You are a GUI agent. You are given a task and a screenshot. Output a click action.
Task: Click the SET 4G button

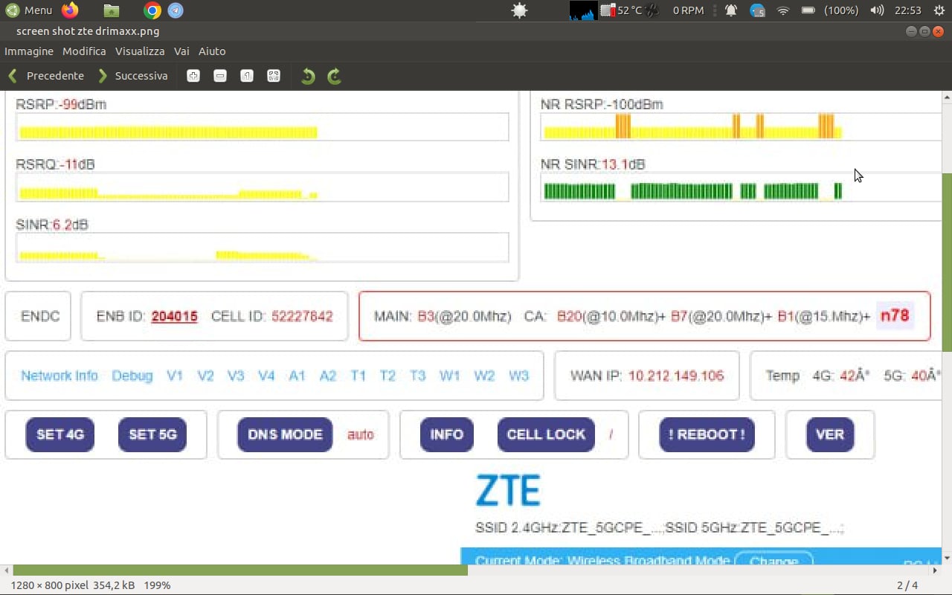pos(60,434)
